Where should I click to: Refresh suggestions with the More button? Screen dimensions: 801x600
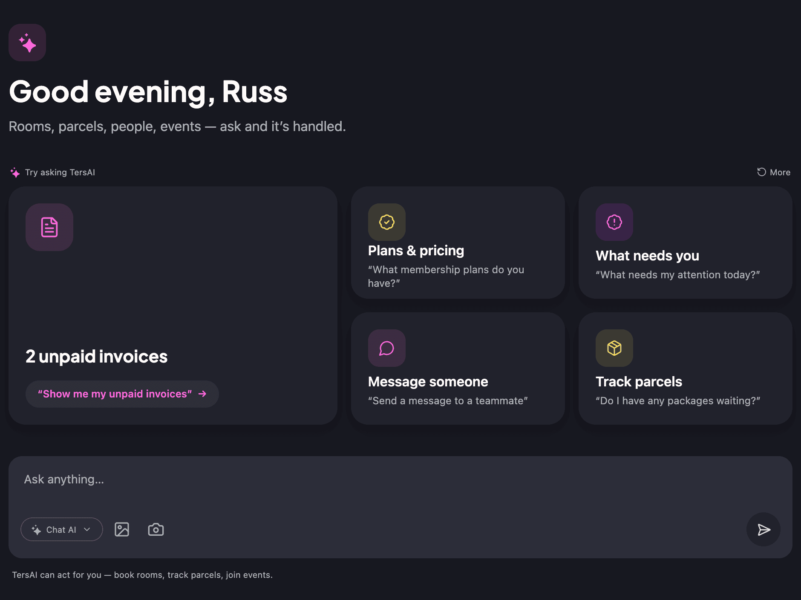774,172
